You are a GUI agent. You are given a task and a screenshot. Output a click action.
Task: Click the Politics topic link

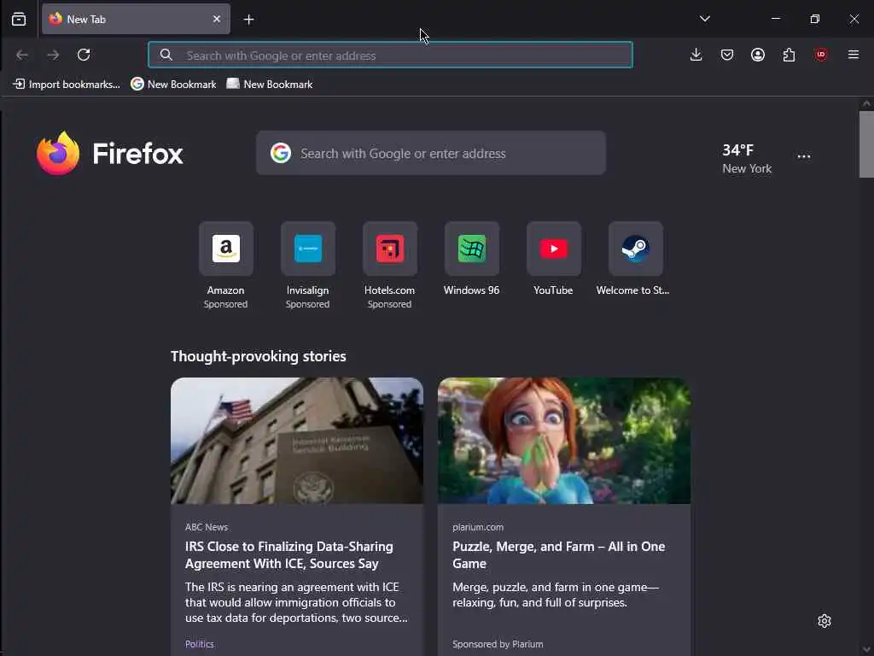click(x=200, y=644)
